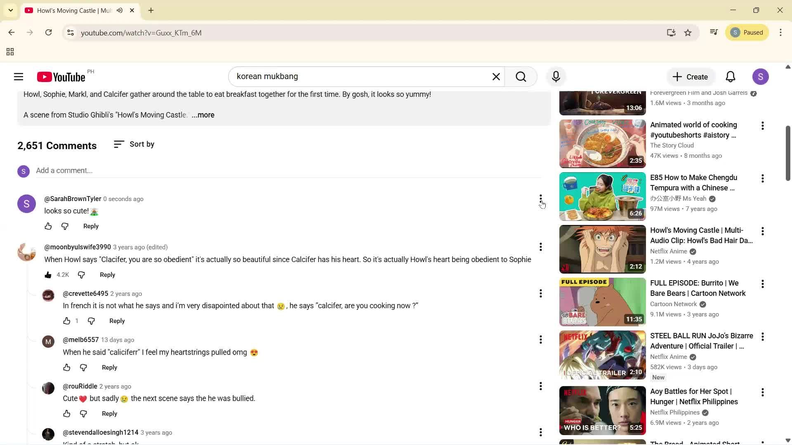Screen dimensions: 792x445
Task: Click the Create button
Action: click(691, 77)
